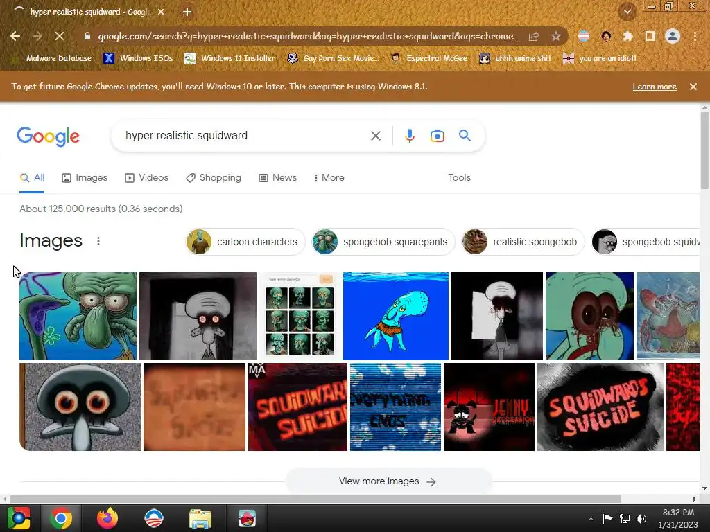The height and width of the screenshot is (532, 710).
Task: Filter by realistic spongebob chip
Action: pos(523,242)
